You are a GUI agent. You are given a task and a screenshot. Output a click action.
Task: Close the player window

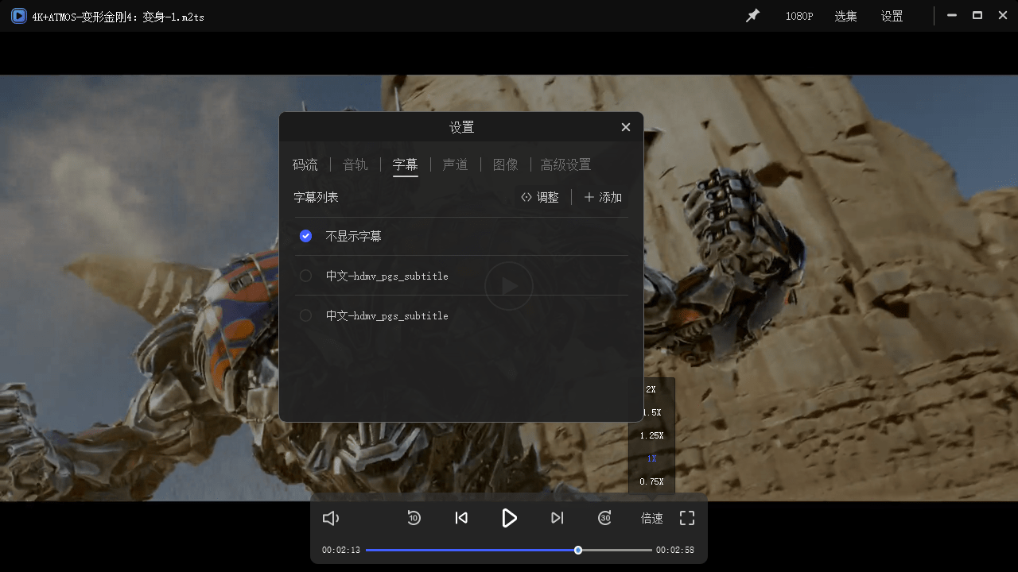pyautogui.click(x=1002, y=16)
